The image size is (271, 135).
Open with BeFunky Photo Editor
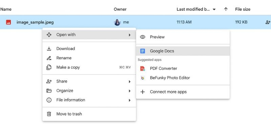[183, 78]
